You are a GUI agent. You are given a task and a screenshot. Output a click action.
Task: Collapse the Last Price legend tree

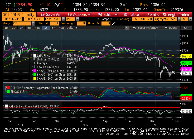pyautogui.click(x=32, y=55)
